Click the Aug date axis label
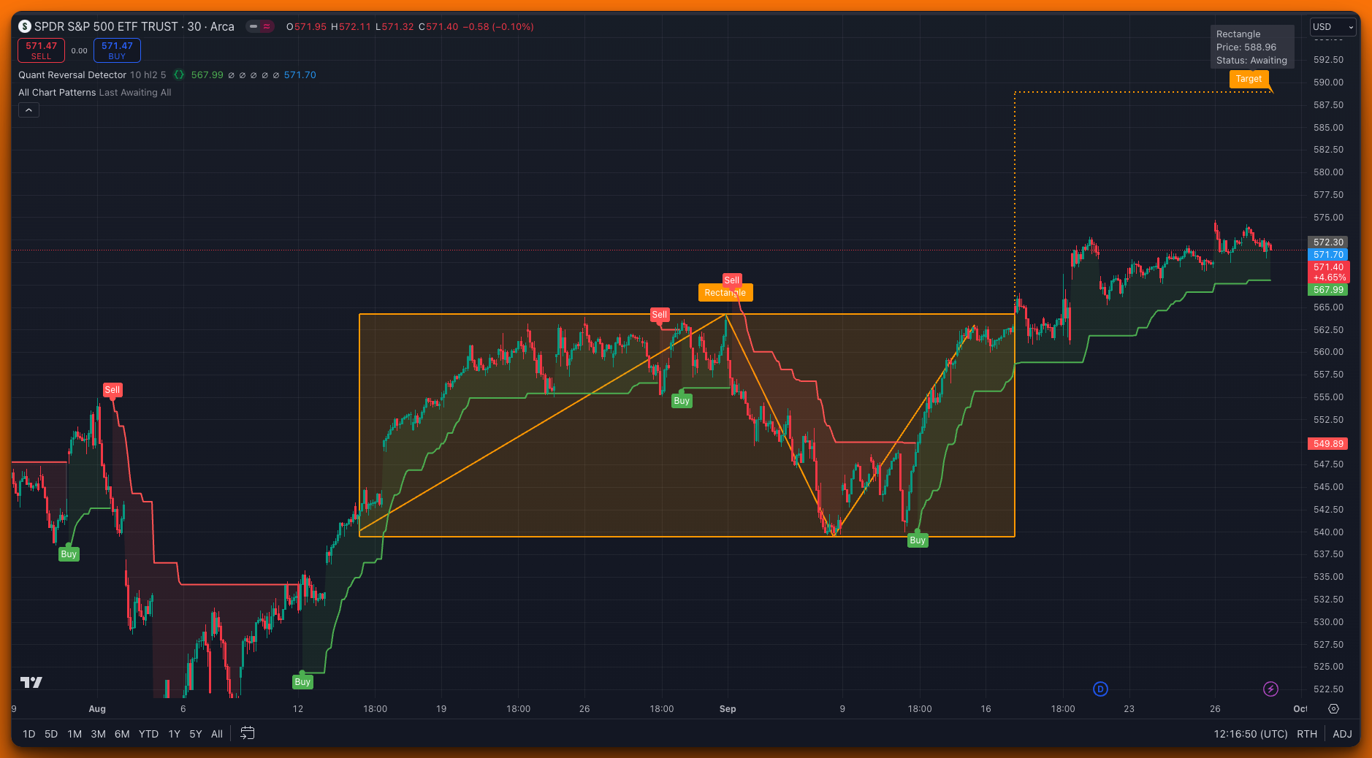 pos(97,709)
